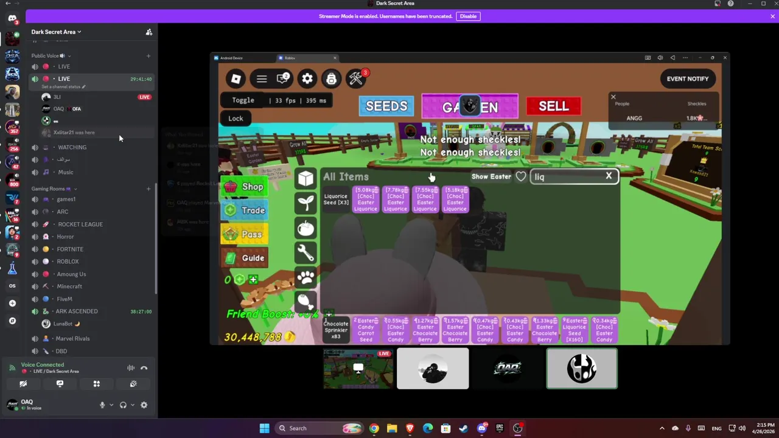Open the soundboard button
The width and height of the screenshot is (779, 438).
(x=133, y=384)
